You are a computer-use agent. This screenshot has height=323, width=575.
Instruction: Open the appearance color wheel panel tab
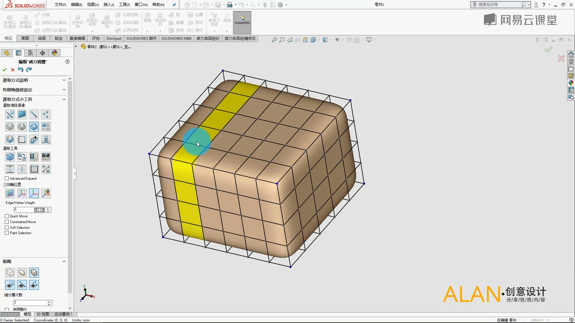click(x=55, y=53)
